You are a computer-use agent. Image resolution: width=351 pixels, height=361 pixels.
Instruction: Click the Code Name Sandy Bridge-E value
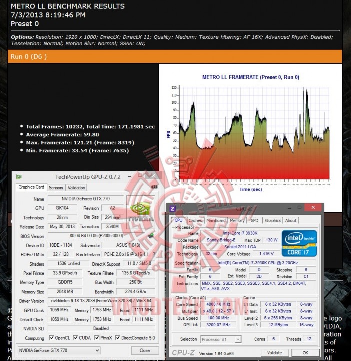[x=221, y=240]
